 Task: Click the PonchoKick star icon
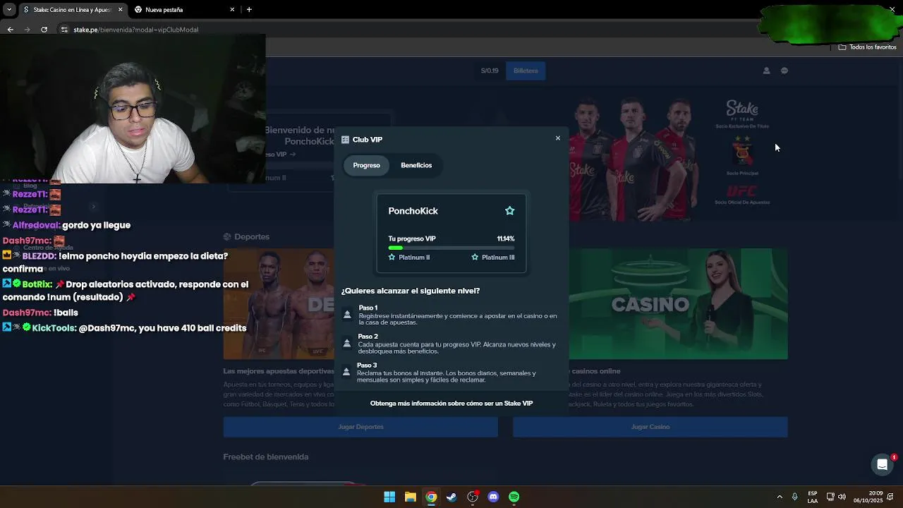click(509, 211)
